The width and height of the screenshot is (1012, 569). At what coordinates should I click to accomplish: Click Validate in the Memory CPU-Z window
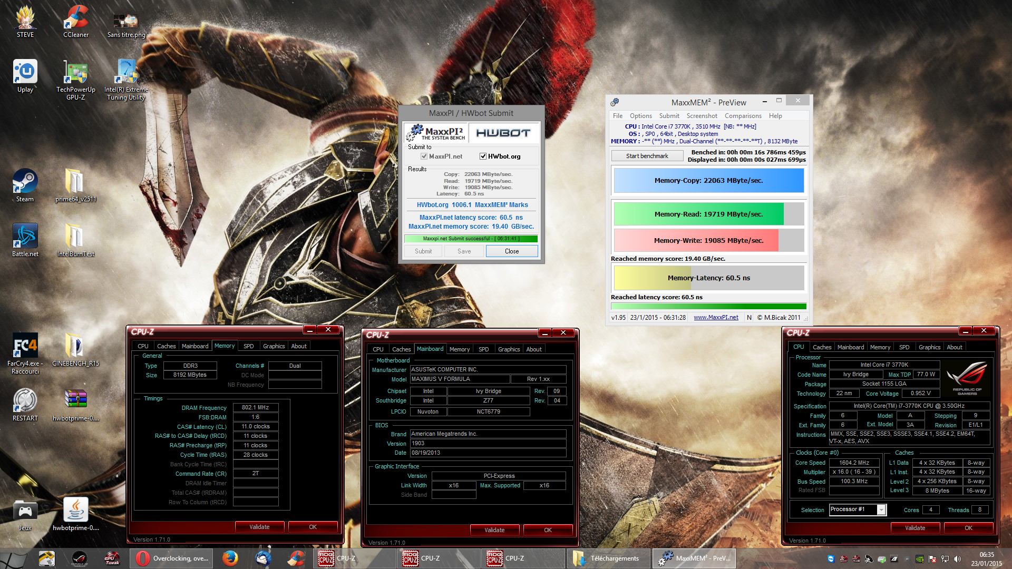click(x=259, y=527)
